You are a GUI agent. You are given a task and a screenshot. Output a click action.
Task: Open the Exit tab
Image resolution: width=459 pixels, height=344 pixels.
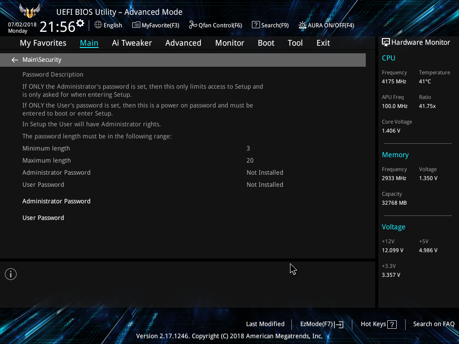tap(323, 43)
